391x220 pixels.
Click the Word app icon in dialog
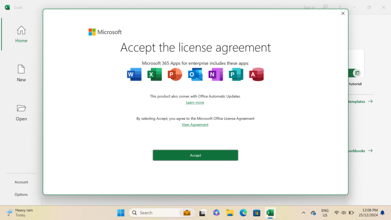(134, 74)
